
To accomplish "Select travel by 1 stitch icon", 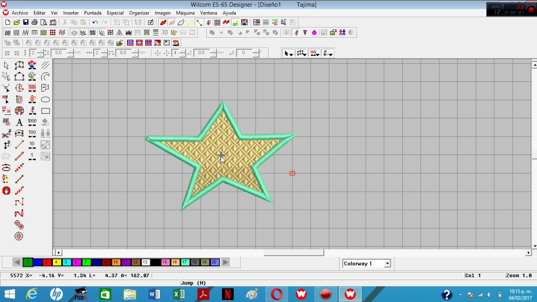I will coord(32,156).
